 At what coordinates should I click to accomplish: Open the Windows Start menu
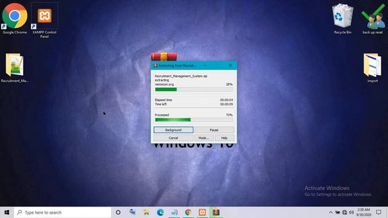(x=7, y=213)
